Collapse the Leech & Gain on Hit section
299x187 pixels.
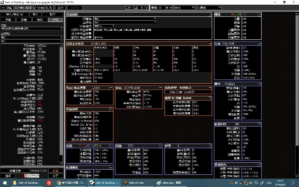[210, 98]
